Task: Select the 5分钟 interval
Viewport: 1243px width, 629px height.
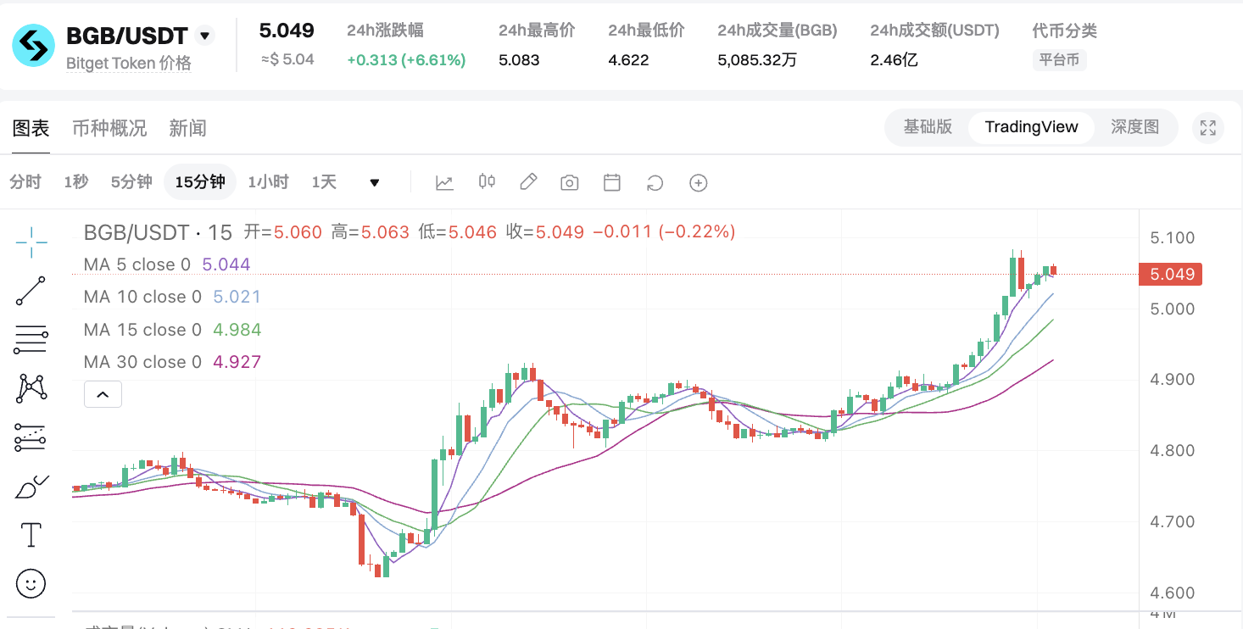Action: [x=131, y=182]
